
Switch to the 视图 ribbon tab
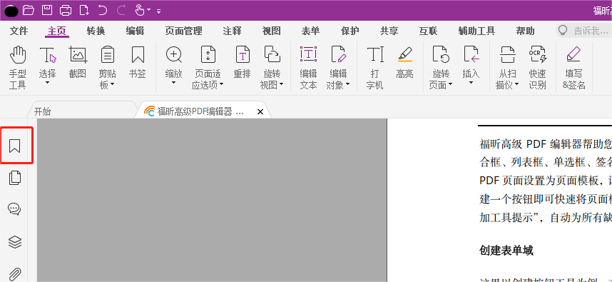tap(271, 31)
